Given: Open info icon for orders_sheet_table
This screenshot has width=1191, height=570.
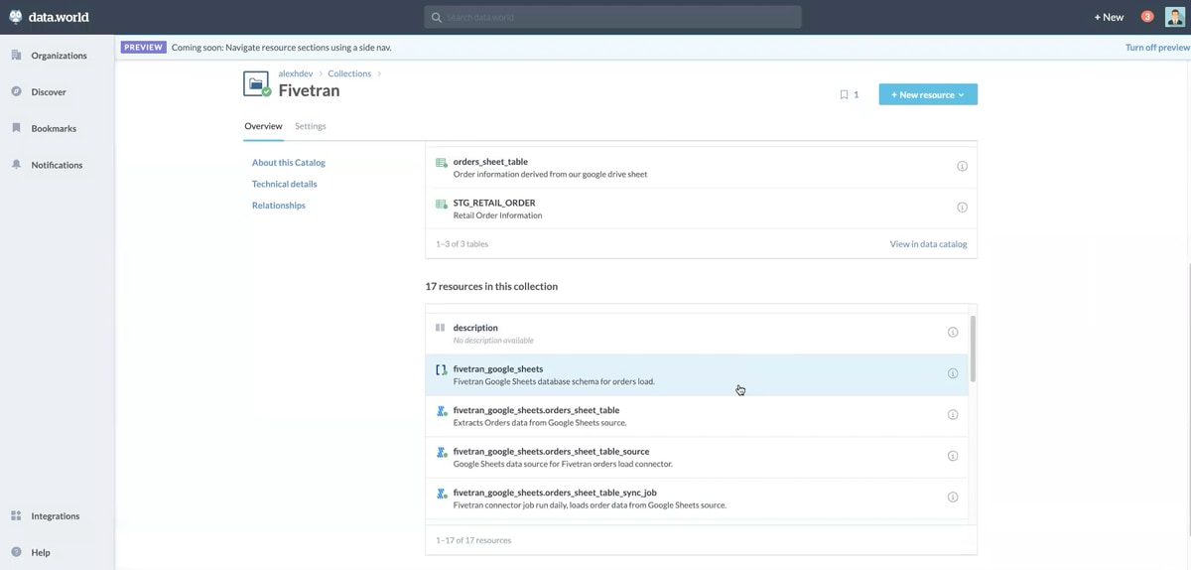Looking at the screenshot, I should tap(962, 167).
